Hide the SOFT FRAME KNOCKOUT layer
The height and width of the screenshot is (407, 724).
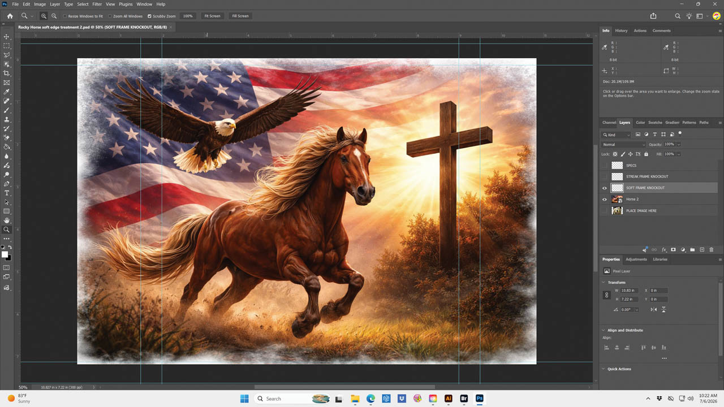(605, 188)
